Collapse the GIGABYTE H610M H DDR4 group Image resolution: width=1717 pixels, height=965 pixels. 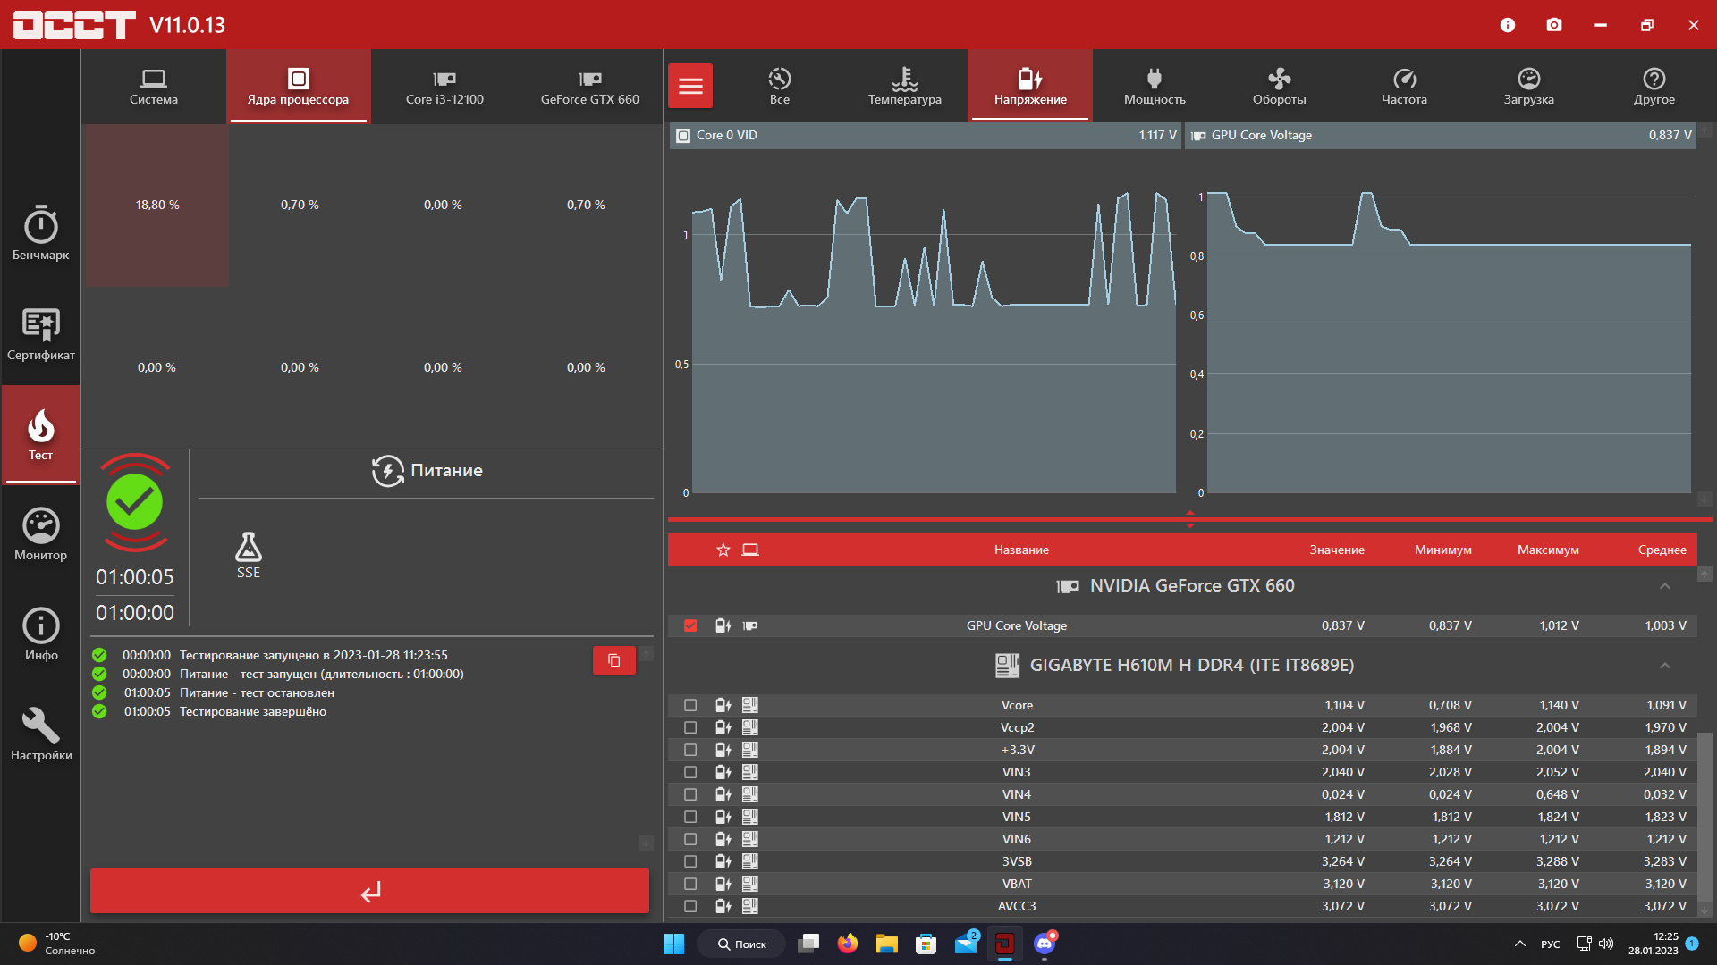click(x=1664, y=666)
